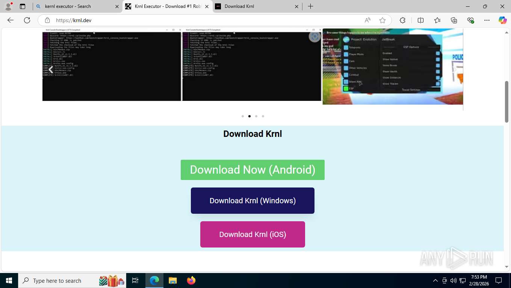
Task: Click Download Krnl heading text
Action: pyautogui.click(x=252, y=134)
